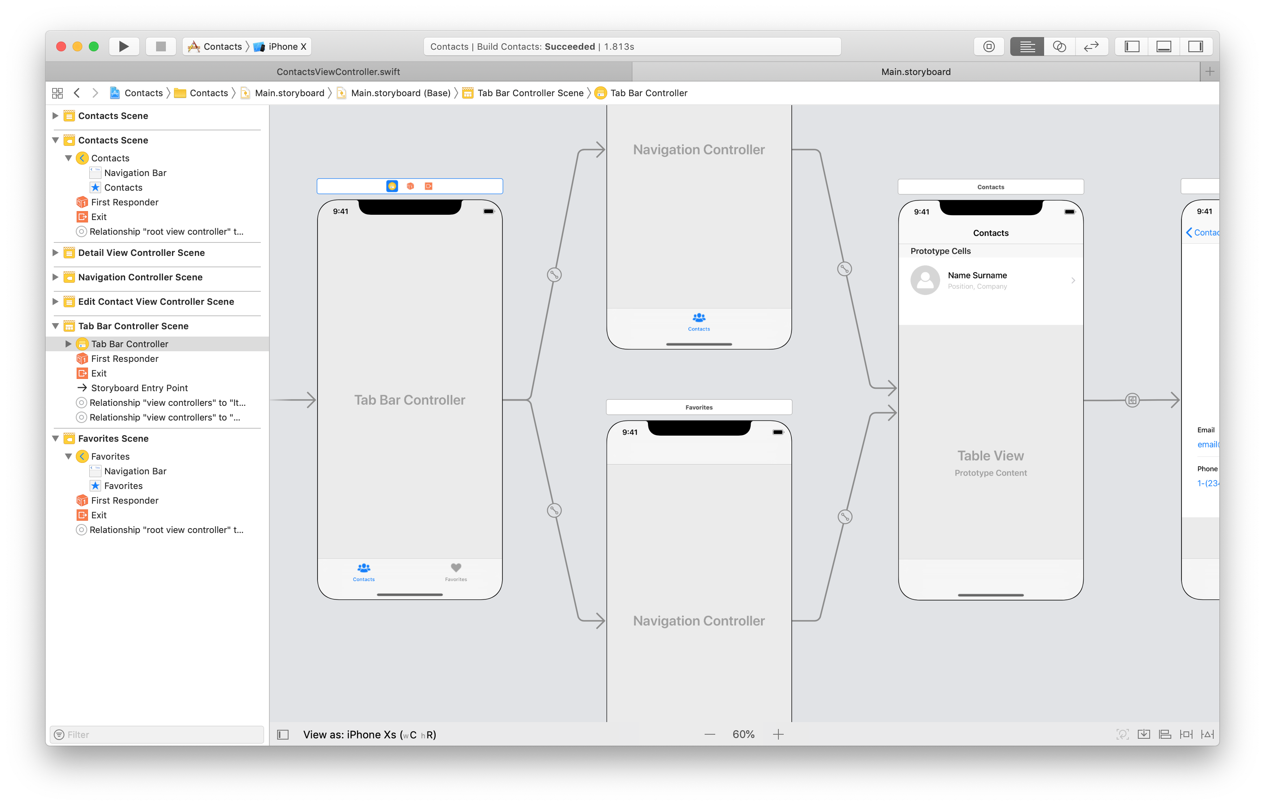Click the Storyboard Entry Point icon
Viewport: 1265px width, 806px height.
[x=80, y=388]
